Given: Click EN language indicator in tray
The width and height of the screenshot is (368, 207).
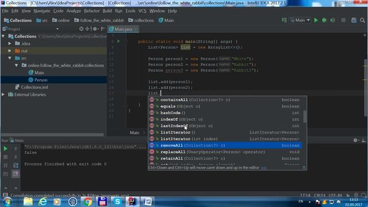Looking at the screenshot, I should point(301,201).
